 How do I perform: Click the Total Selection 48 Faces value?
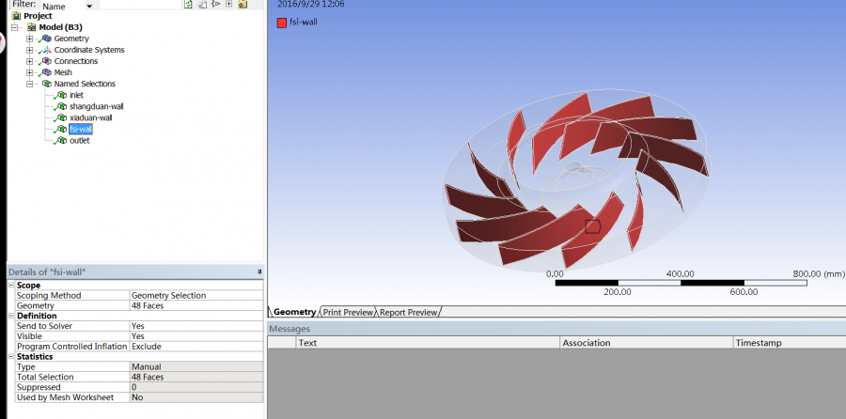pos(196,378)
